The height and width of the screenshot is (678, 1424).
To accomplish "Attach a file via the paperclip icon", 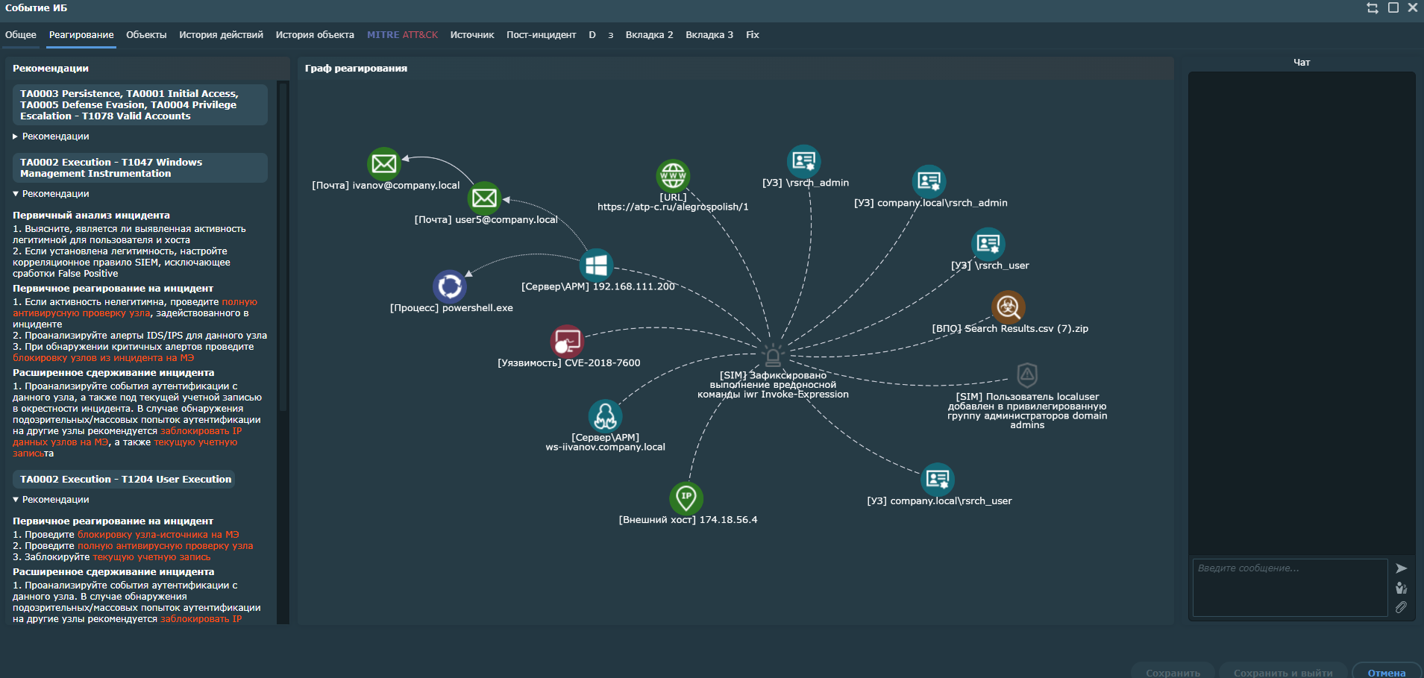I will (1401, 607).
